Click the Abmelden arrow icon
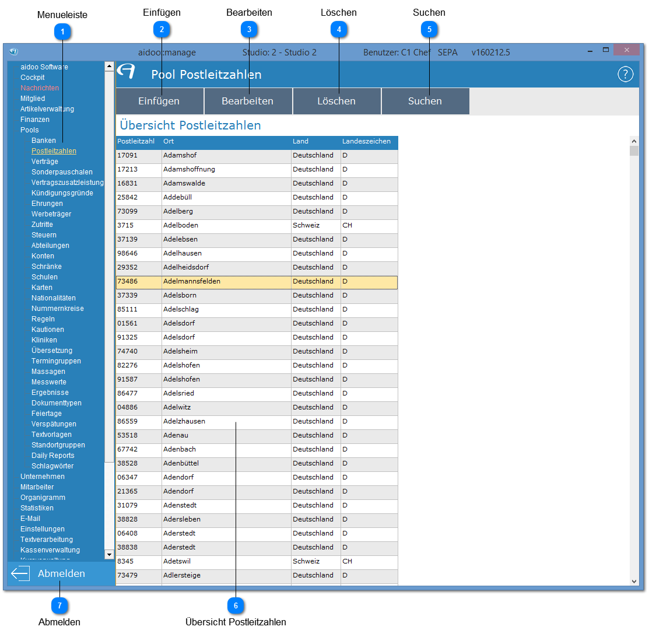The image size is (649, 637). pyautogui.click(x=20, y=573)
